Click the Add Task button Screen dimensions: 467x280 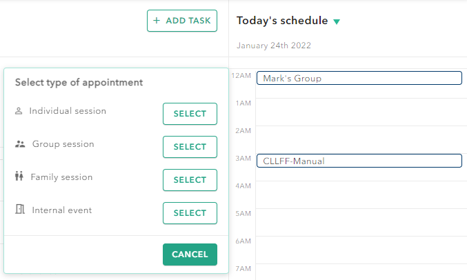coord(182,21)
